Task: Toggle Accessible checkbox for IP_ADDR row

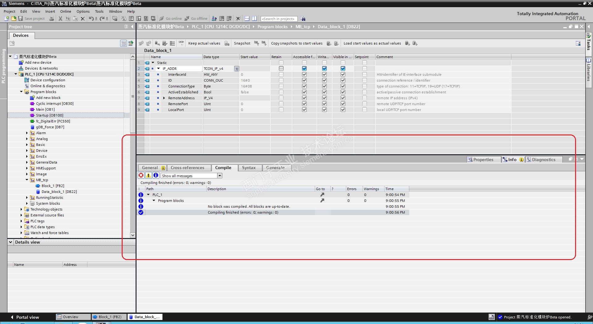Action: [304, 68]
